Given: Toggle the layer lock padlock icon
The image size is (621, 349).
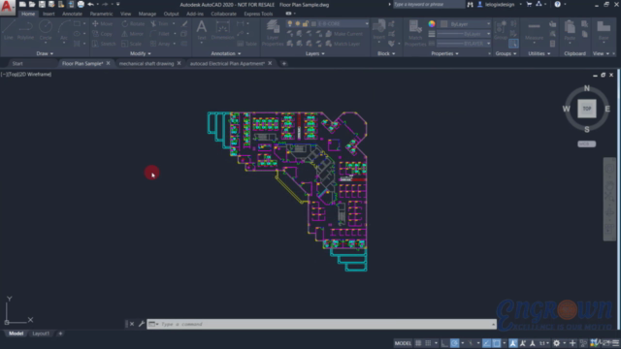Looking at the screenshot, I should [306, 23].
